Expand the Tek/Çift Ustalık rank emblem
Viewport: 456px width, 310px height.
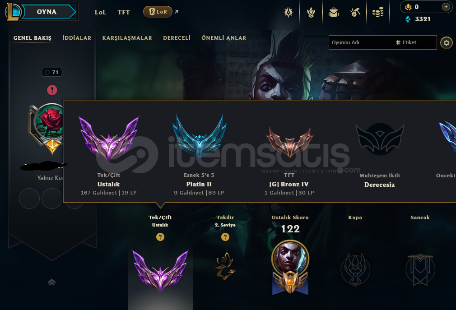point(160,270)
